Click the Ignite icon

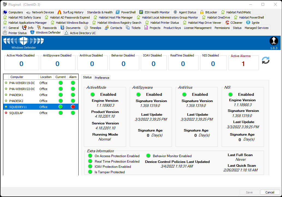point(248,22)
